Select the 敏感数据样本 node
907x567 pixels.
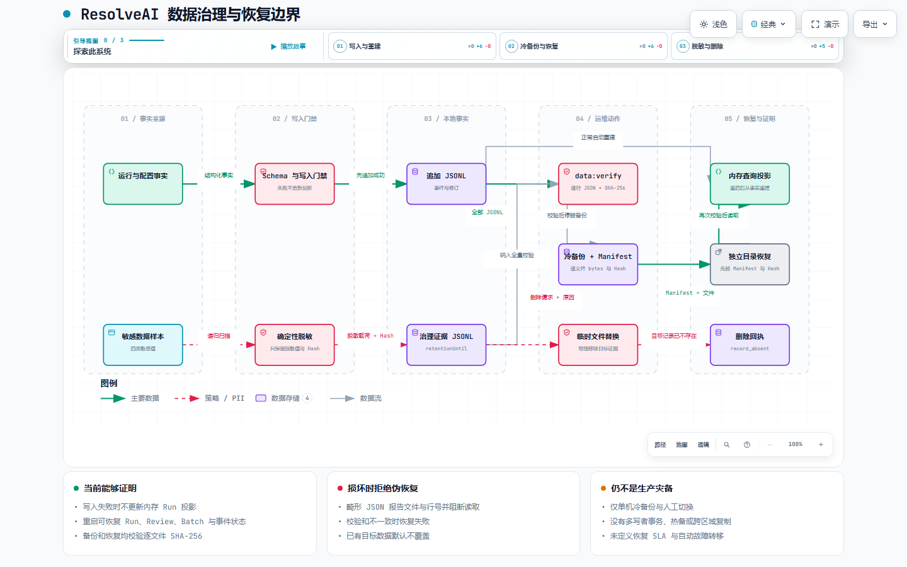pos(143,345)
